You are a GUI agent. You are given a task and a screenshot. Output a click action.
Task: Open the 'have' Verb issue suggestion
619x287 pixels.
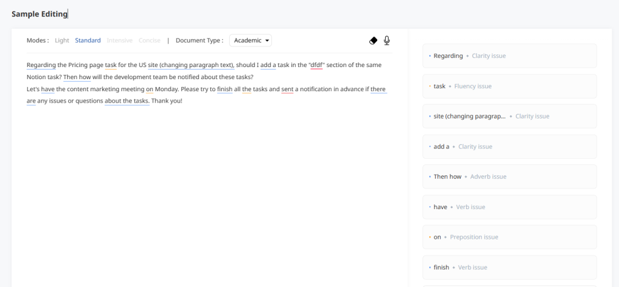coord(510,207)
